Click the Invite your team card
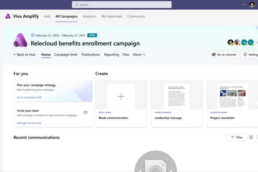 coord(53,116)
